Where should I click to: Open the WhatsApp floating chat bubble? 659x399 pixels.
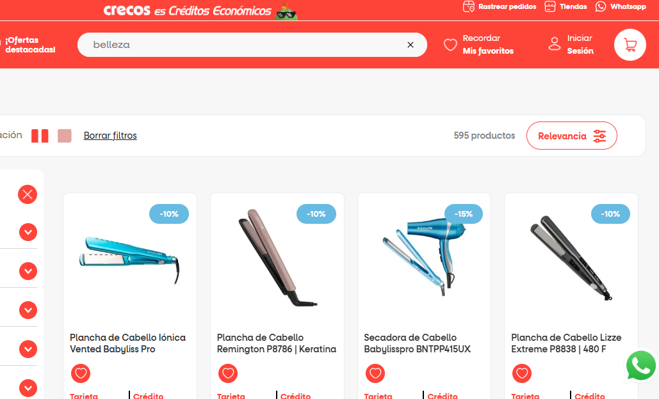coord(640,366)
